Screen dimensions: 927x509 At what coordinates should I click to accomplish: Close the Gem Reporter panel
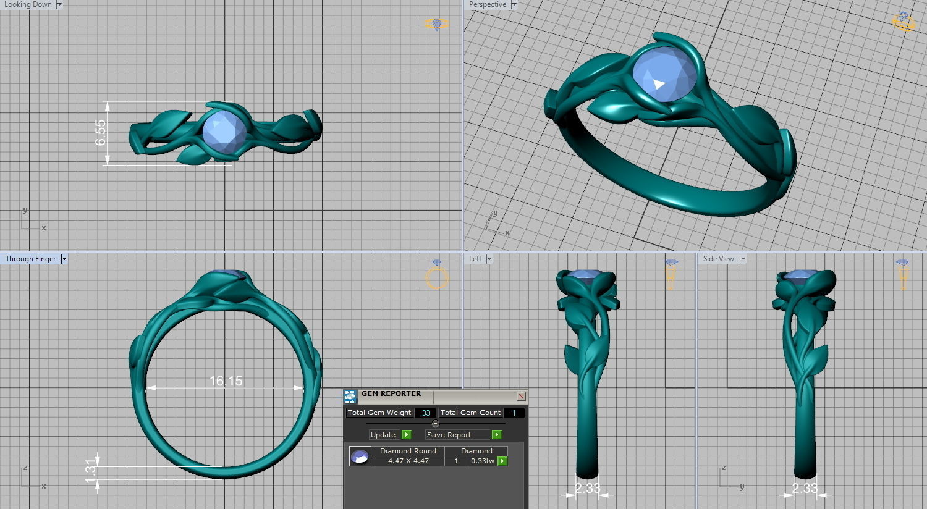point(521,396)
